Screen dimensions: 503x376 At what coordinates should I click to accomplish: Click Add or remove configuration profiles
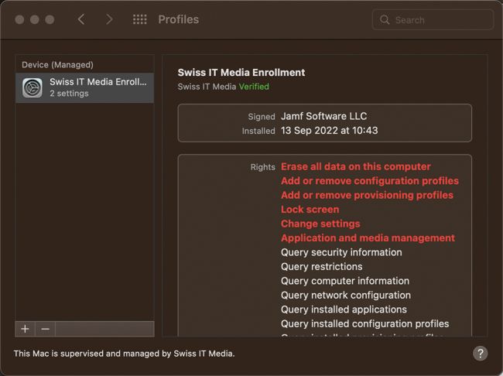click(370, 181)
